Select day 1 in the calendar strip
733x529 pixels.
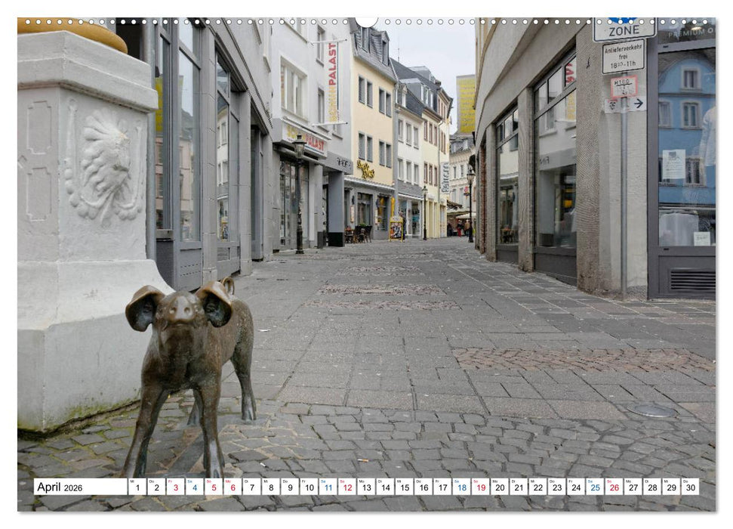(x=137, y=487)
